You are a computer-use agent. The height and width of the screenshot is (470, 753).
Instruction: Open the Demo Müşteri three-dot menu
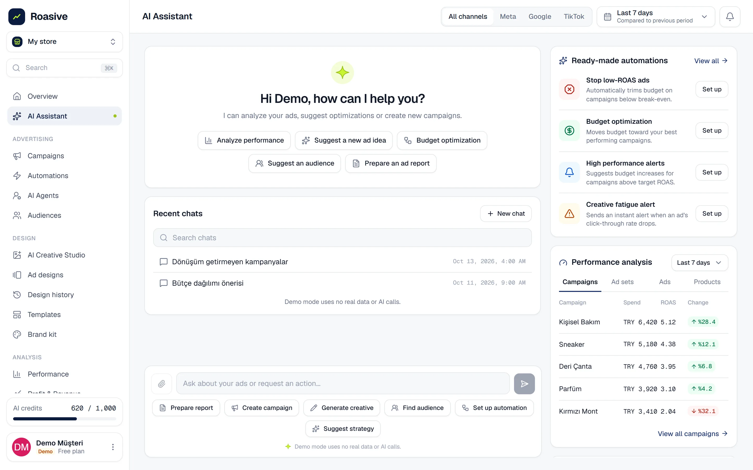click(113, 447)
